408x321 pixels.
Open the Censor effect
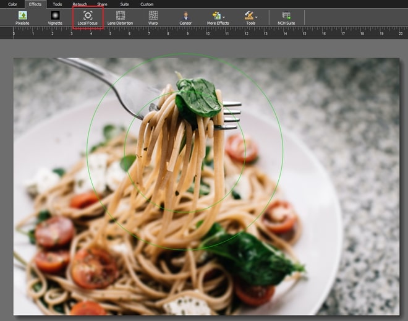pos(185,18)
